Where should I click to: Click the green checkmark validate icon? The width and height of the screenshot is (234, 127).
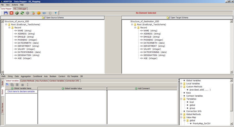17,13
